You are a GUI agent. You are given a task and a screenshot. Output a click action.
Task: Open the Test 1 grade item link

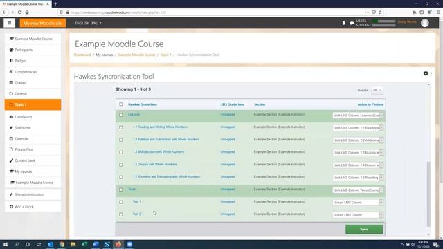point(137,201)
